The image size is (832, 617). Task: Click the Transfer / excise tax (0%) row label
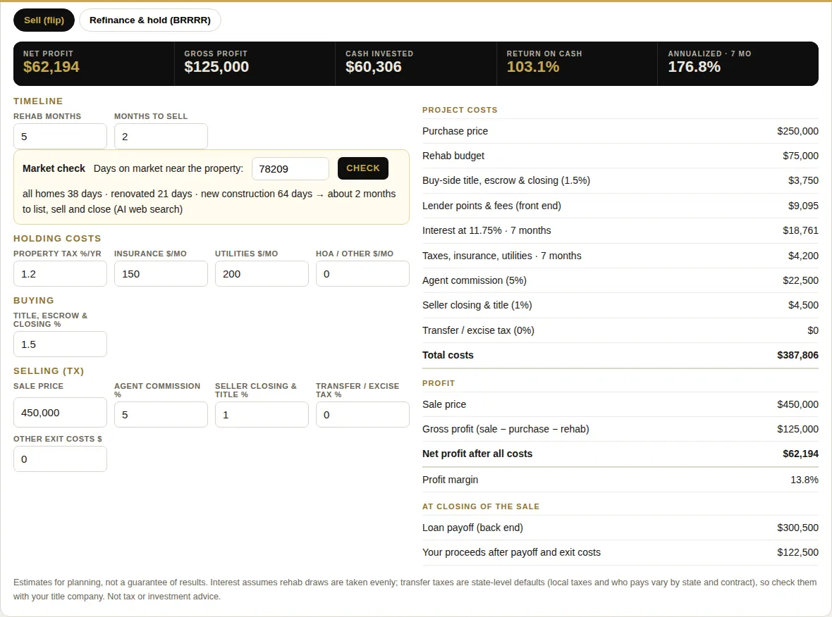tap(478, 330)
